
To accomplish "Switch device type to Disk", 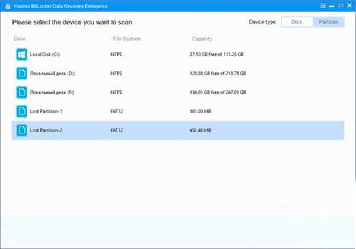I will [297, 22].
